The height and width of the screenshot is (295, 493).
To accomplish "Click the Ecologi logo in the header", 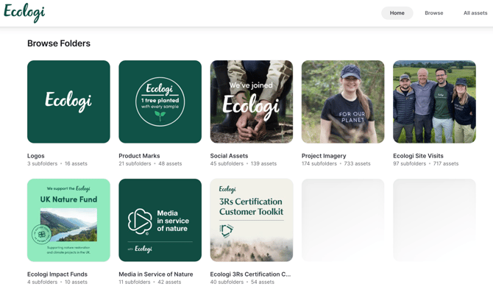I will tap(24, 13).
